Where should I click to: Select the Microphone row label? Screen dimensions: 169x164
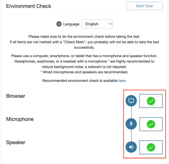tap(20, 119)
